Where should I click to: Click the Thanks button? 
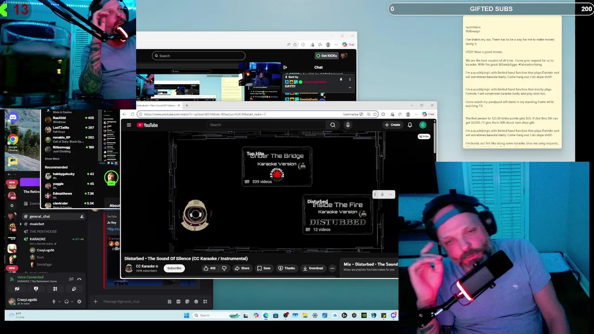point(286,268)
